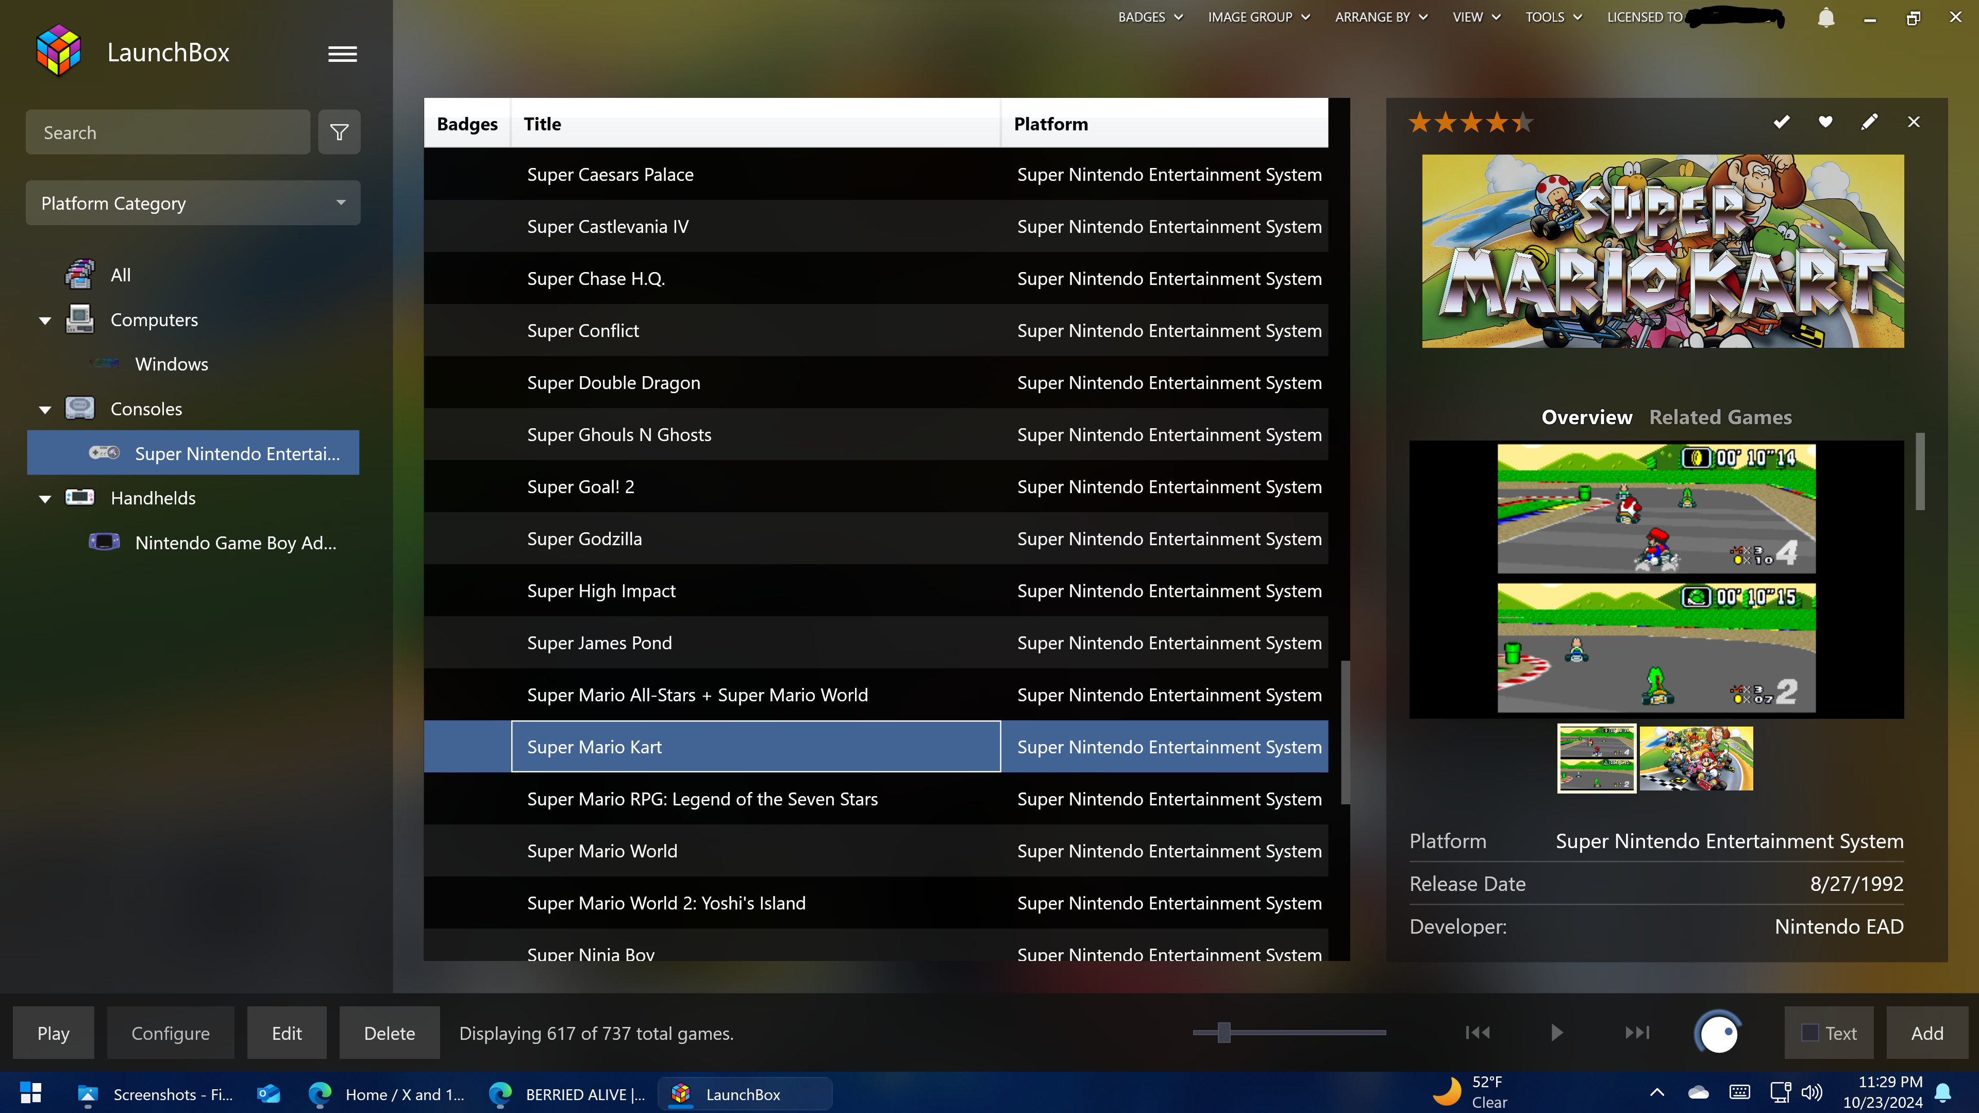Open Screenshots File Explorer taskbar item
The height and width of the screenshot is (1113, 1979).
(157, 1093)
